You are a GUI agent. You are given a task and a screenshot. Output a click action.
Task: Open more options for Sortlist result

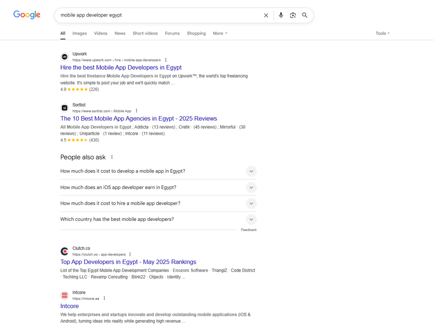[136, 111]
